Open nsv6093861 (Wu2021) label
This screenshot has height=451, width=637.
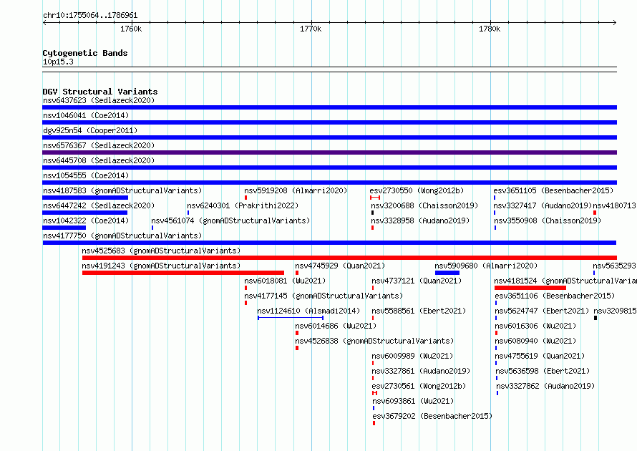(413, 401)
